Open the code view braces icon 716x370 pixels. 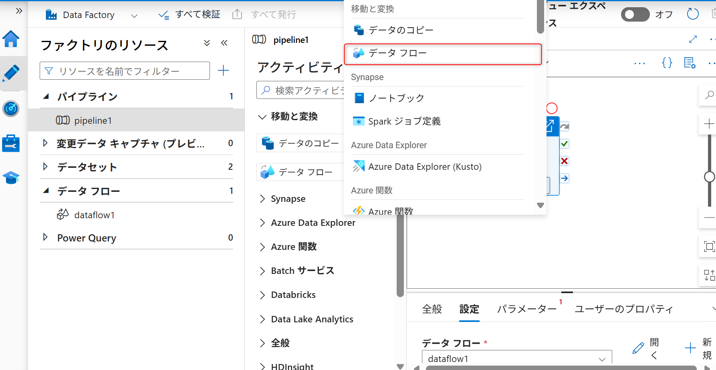point(667,63)
